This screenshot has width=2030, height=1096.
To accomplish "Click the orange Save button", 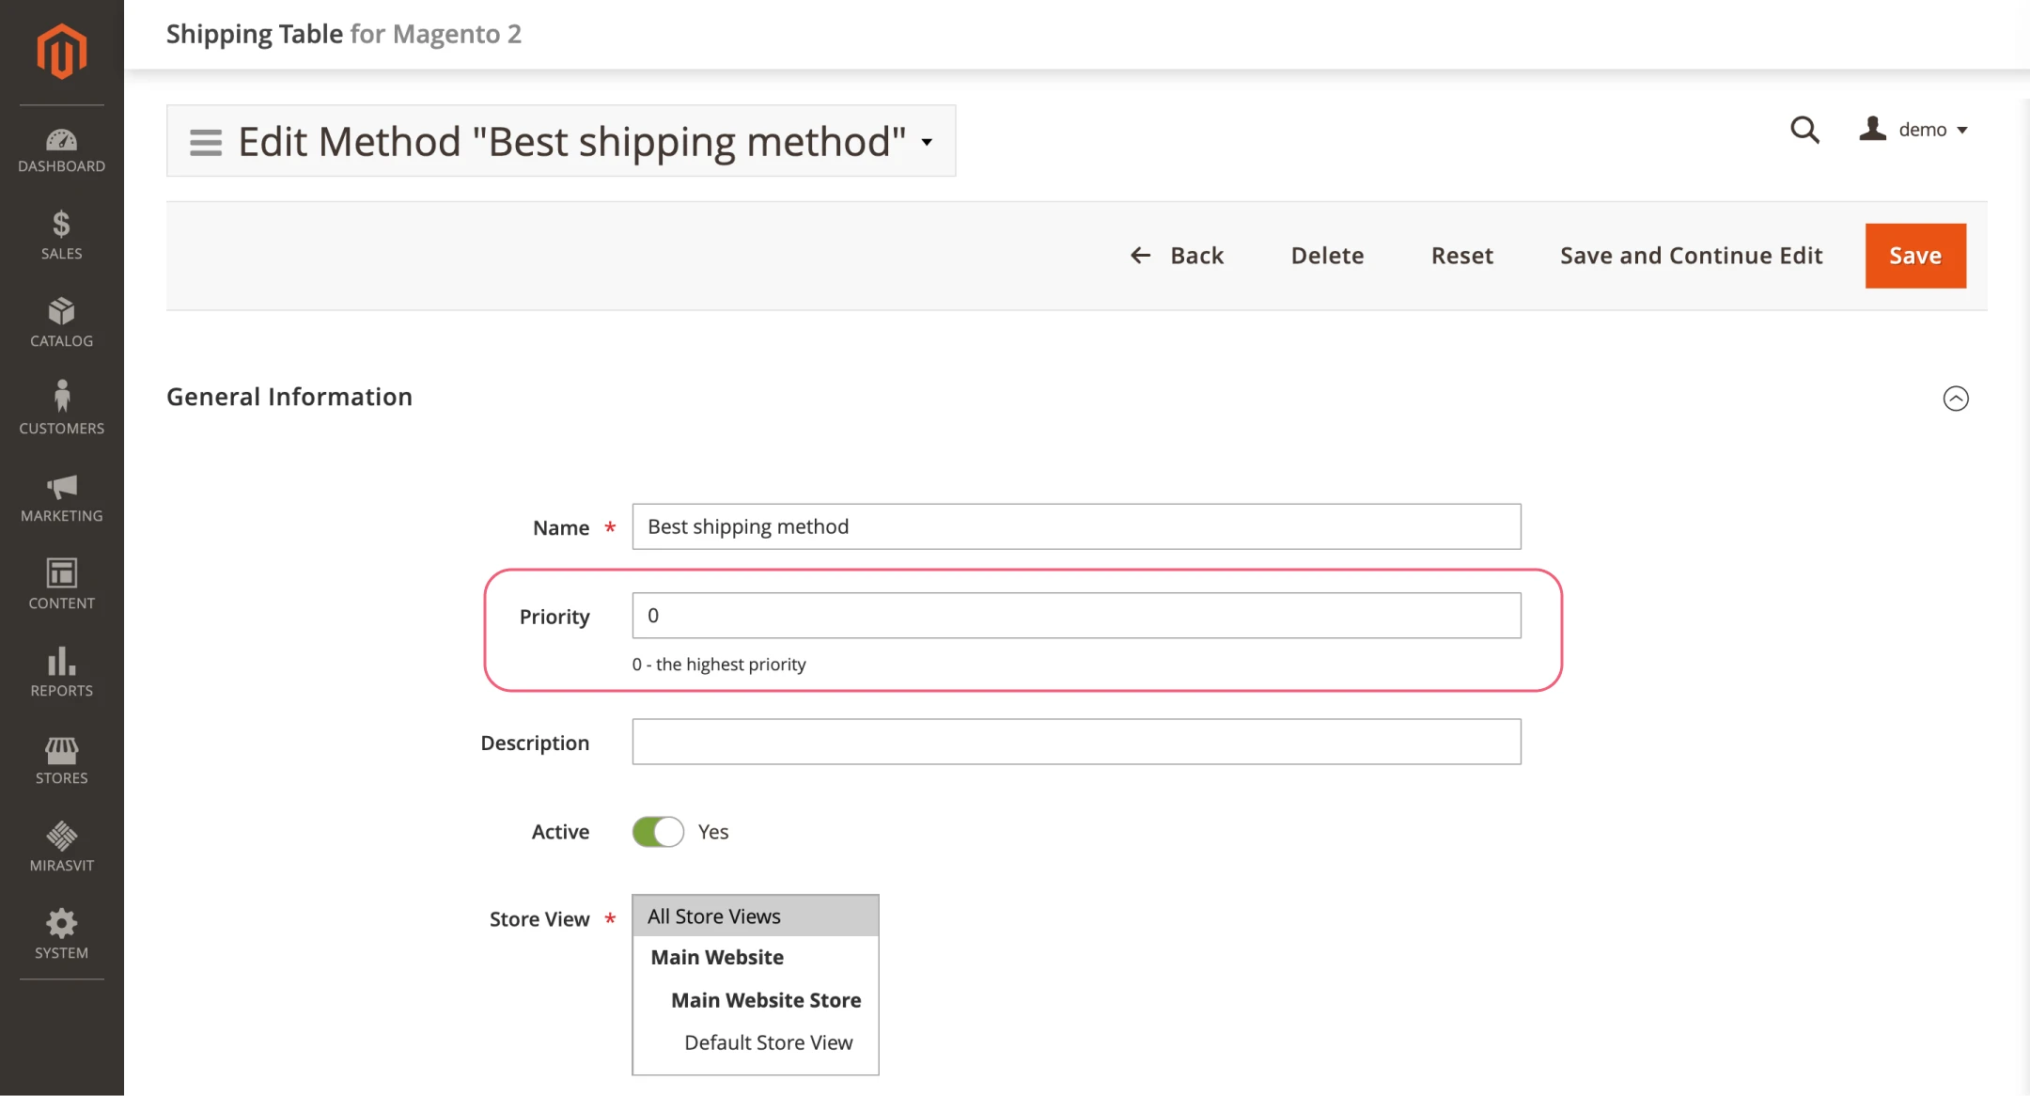I will (1915, 256).
